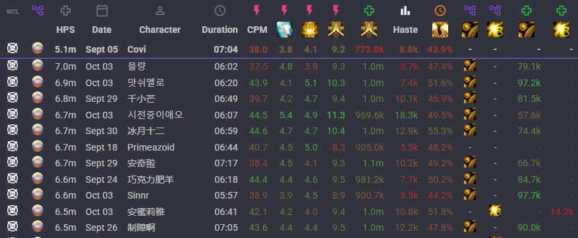
Task: Sort by Character column header
Action: (x=160, y=30)
